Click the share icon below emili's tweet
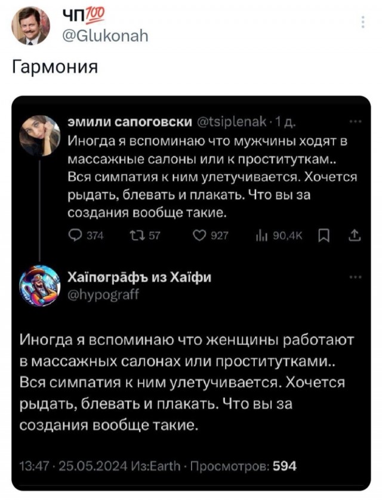382x500 pixels. (356, 236)
